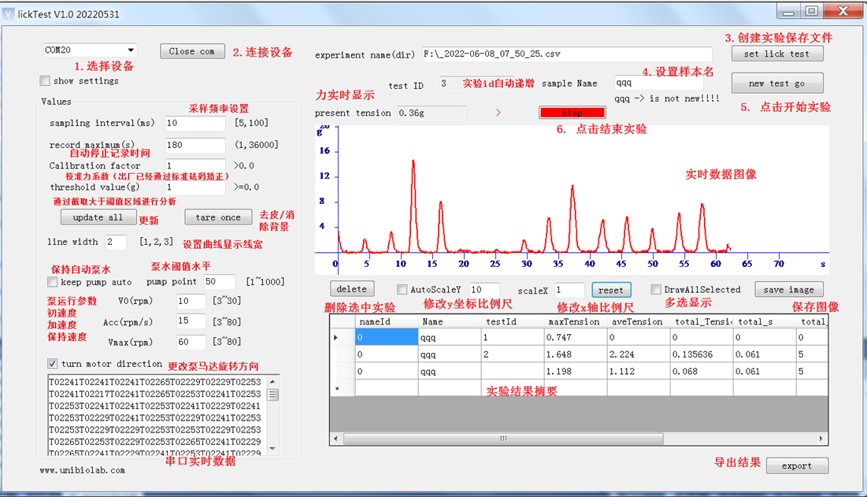867x497 pixels.
Task: Click the delete button below the chart
Action: click(352, 289)
